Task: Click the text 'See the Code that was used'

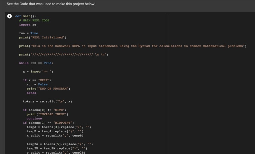Action: pyautogui.click(x=28, y=4)
